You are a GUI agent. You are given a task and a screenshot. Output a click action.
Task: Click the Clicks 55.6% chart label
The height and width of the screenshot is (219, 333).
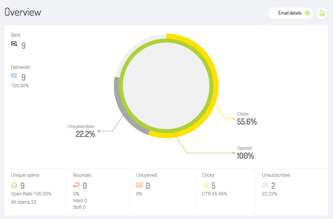pyautogui.click(x=247, y=119)
